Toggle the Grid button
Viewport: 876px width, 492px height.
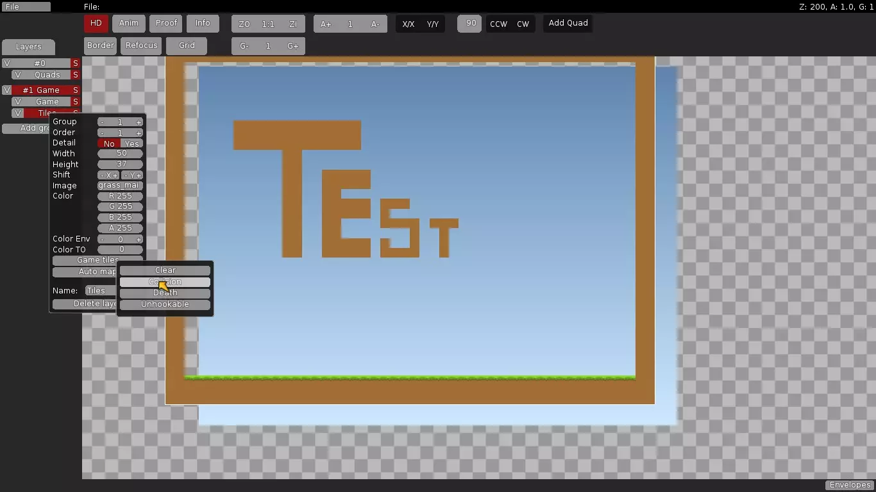click(187, 46)
